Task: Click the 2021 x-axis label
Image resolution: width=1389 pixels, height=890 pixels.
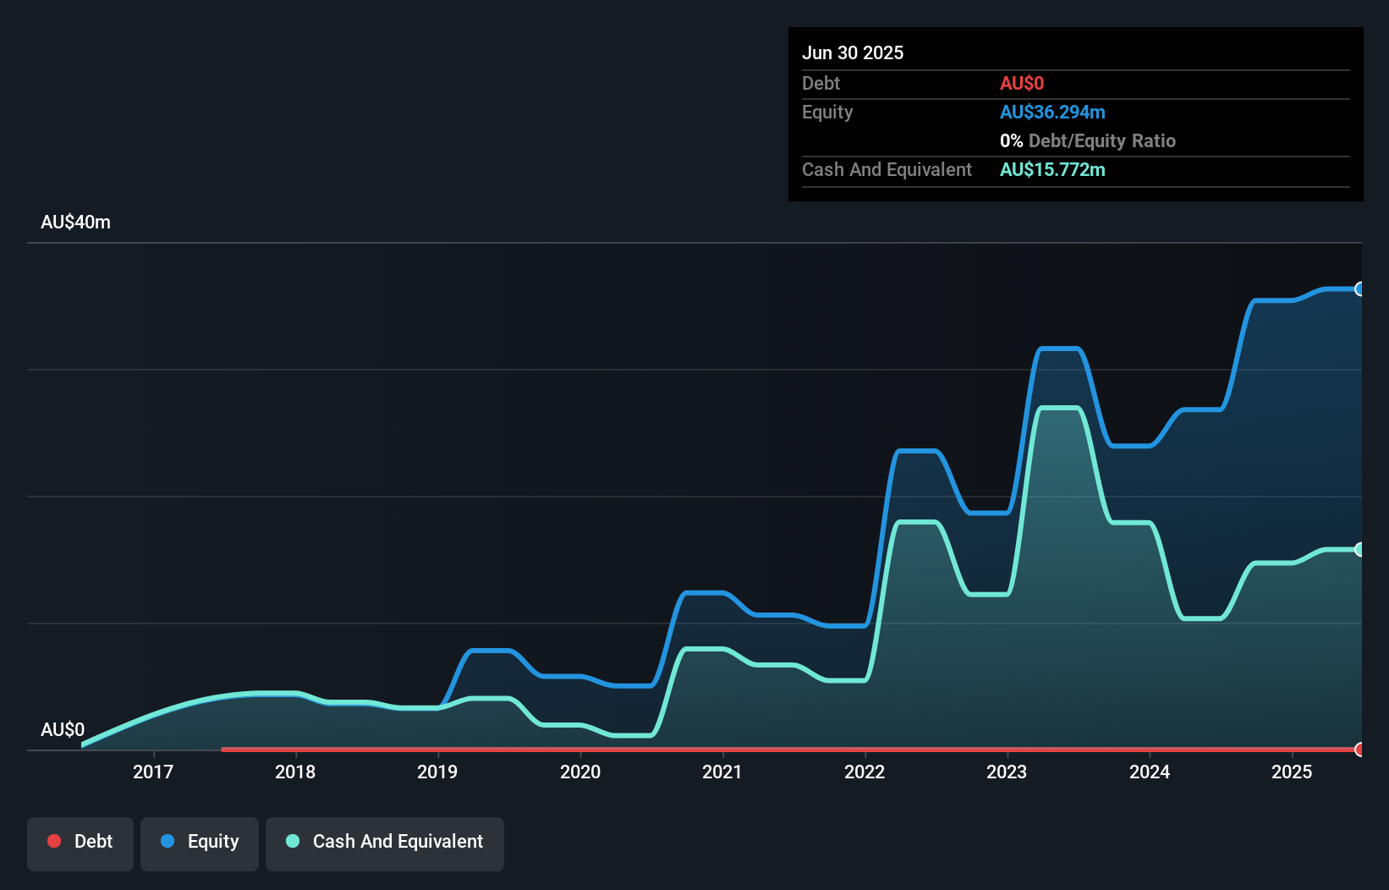Action: coord(722,772)
